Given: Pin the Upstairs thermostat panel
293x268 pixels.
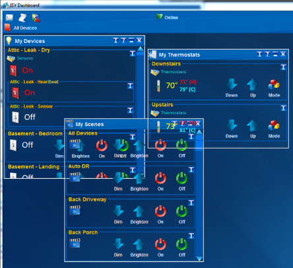Looking at the screenshot, I should coord(283,108).
